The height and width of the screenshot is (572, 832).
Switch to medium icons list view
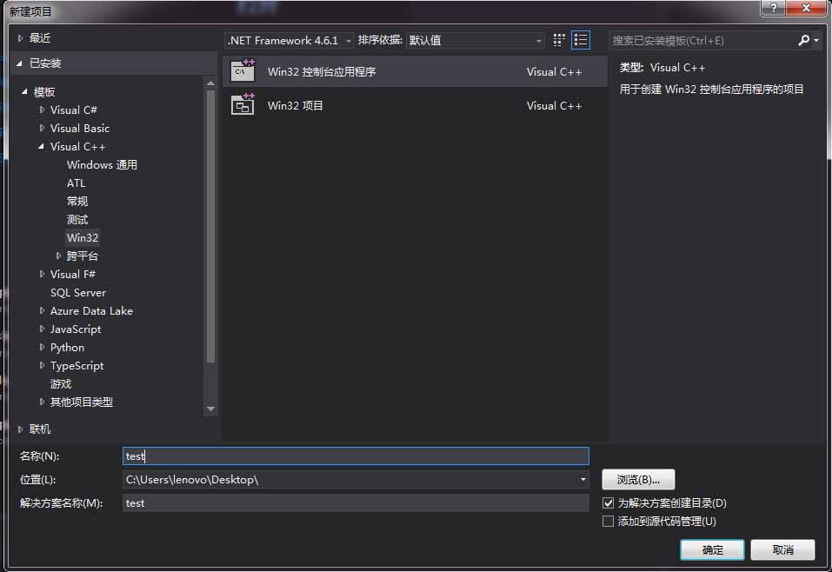click(x=581, y=40)
